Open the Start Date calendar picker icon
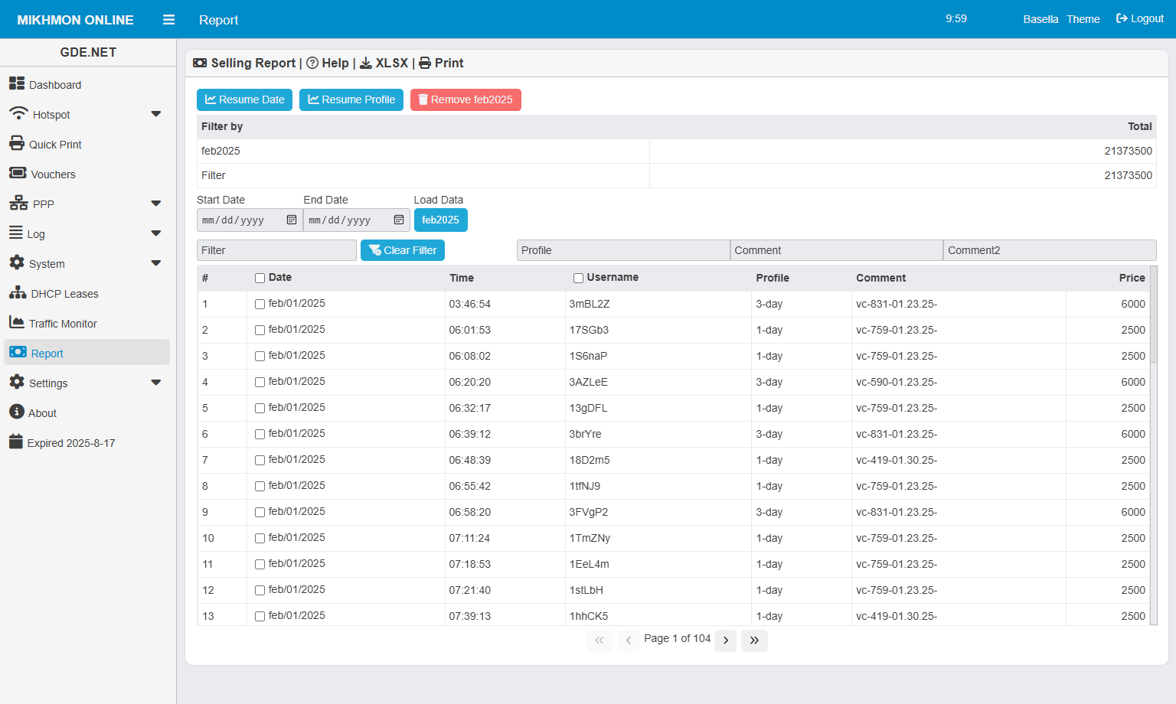Viewport: 1176px width, 704px height. [292, 220]
